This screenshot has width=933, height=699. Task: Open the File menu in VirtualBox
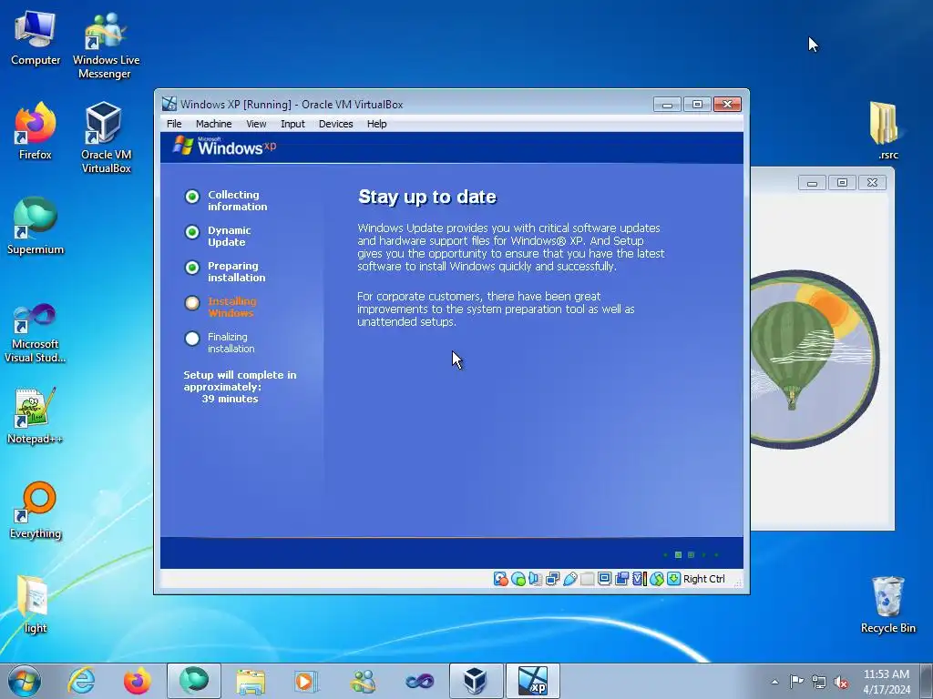174,124
